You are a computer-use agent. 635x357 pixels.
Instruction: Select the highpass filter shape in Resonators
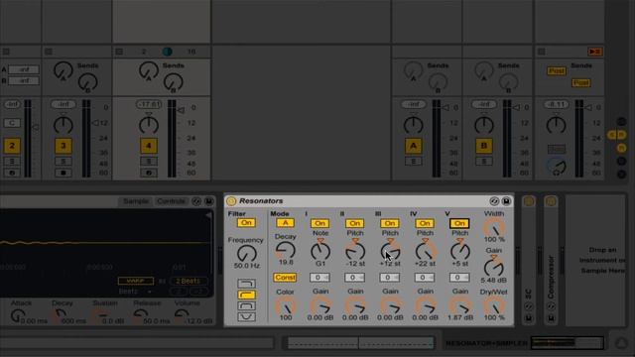pos(246,295)
